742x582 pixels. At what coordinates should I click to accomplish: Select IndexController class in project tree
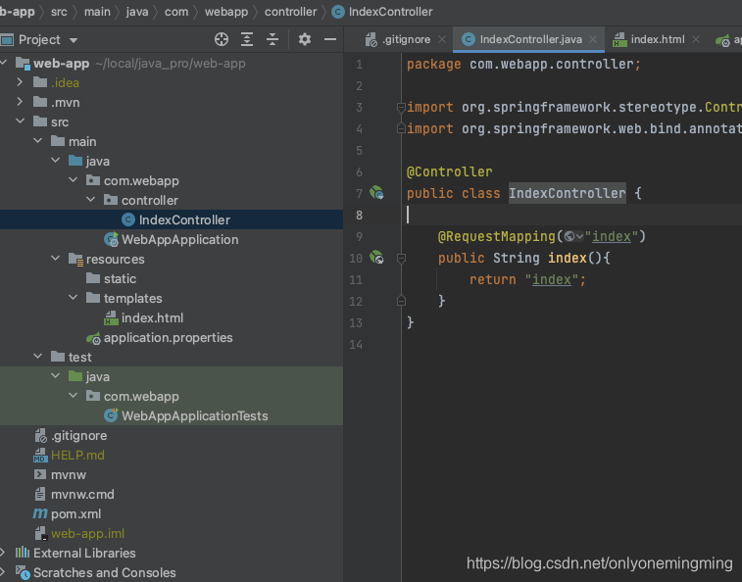172,219
